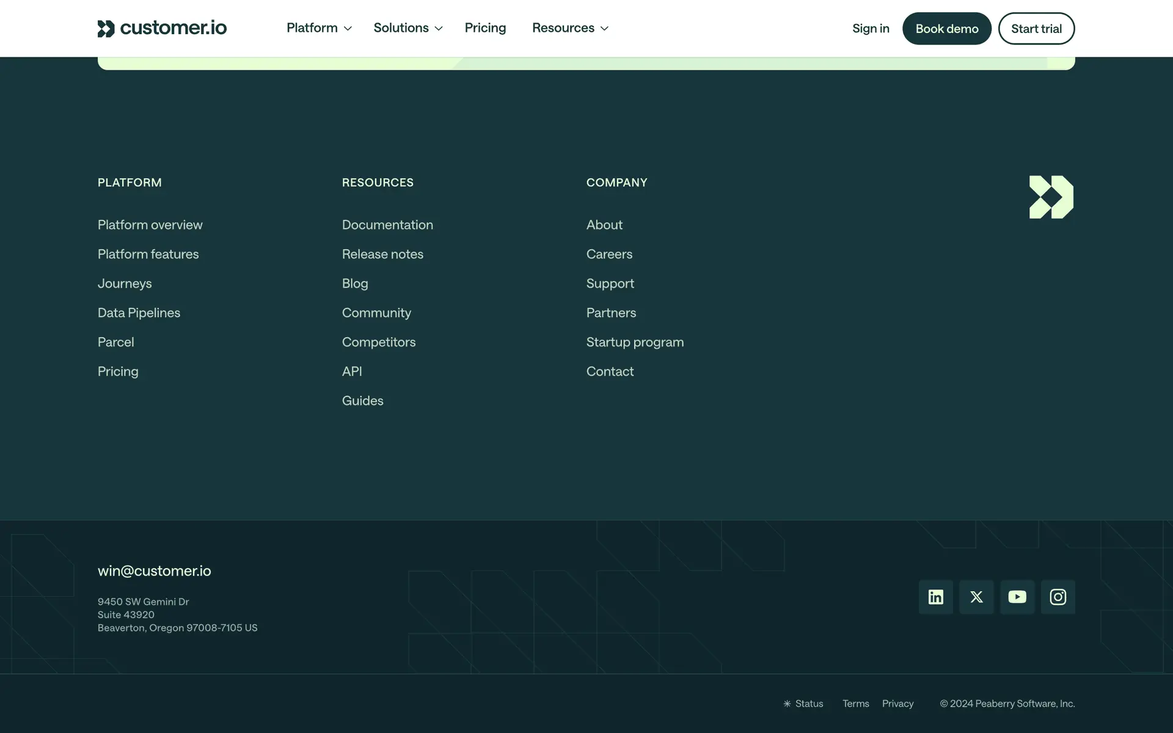Open the Data Pipelines footer link

[139, 313]
